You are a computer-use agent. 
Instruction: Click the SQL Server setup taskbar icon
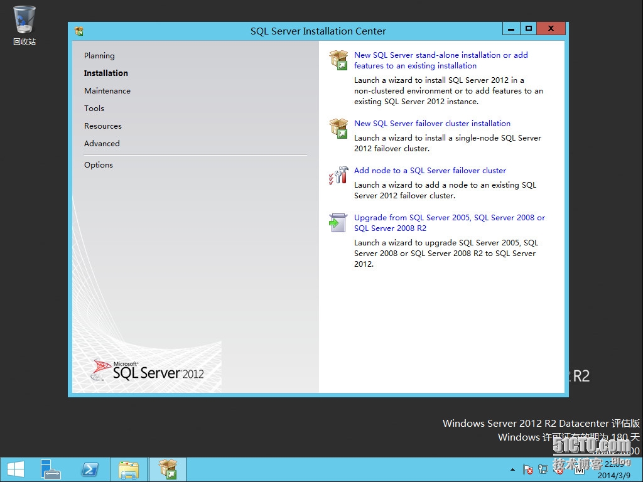[x=168, y=469]
